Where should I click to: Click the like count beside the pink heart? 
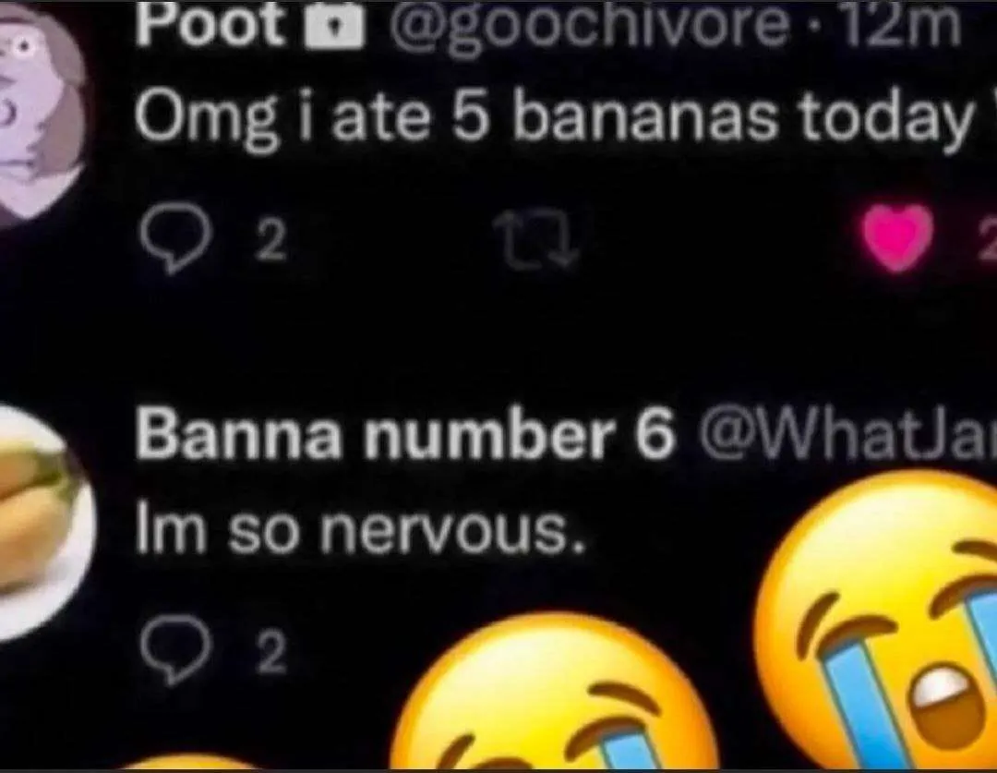(x=988, y=240)
